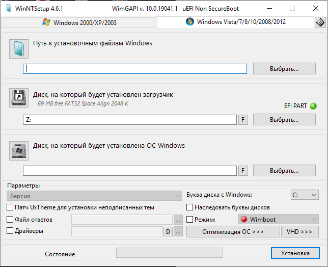Click the drivers path field
Viewport: 328px width, 267px height.
117,232
